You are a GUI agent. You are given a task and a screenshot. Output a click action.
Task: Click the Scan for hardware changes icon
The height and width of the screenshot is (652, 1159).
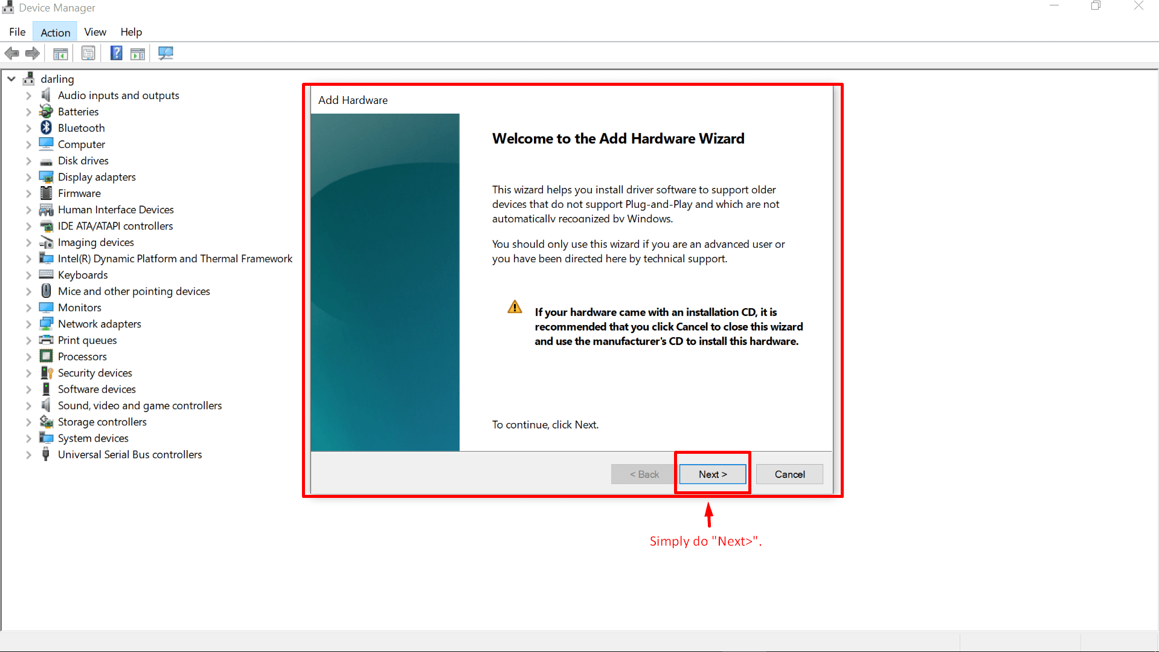(165, 53)
